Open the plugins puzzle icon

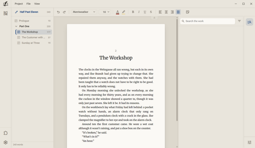coord(5,133)
